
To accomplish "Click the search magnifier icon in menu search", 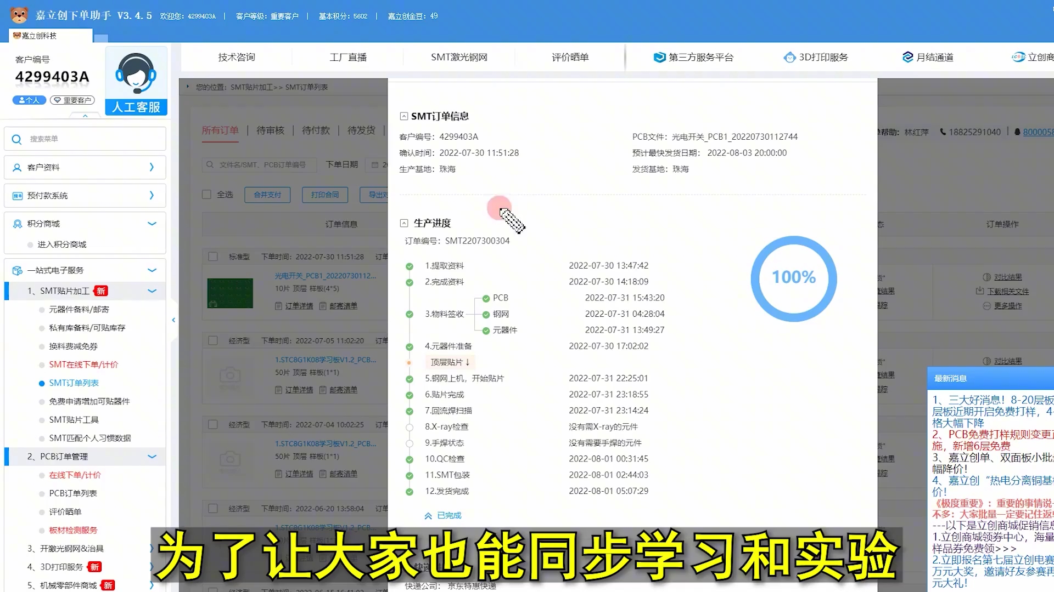I will [x=16, y=139].
